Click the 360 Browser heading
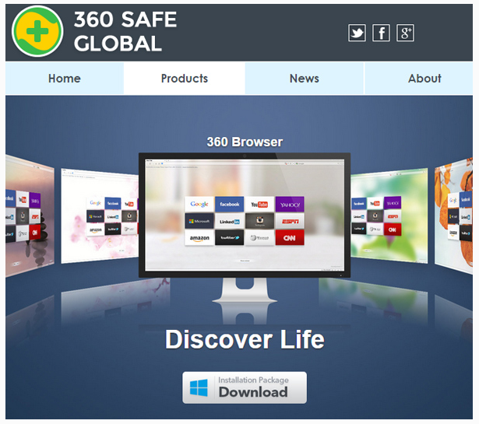Image resolution: width=479 pixels, height=424 pixels. [245, 142]
